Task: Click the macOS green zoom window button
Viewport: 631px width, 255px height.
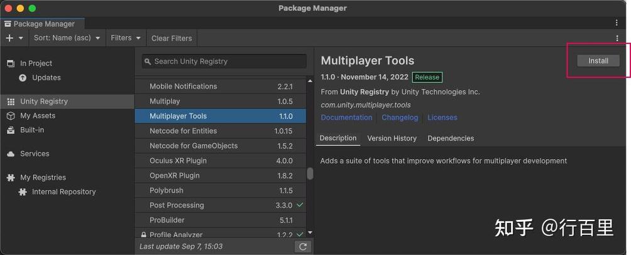Action: click(x=32, y=8)
